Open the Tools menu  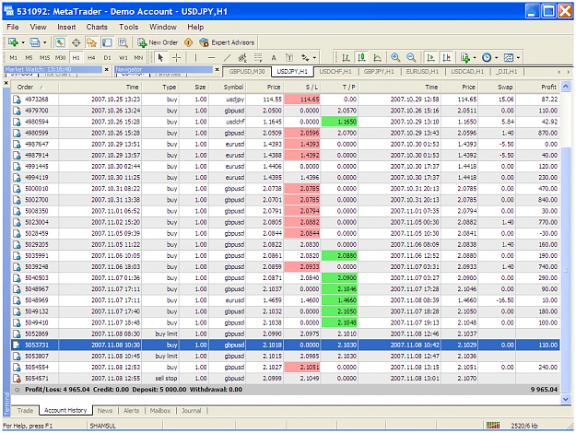129,27
